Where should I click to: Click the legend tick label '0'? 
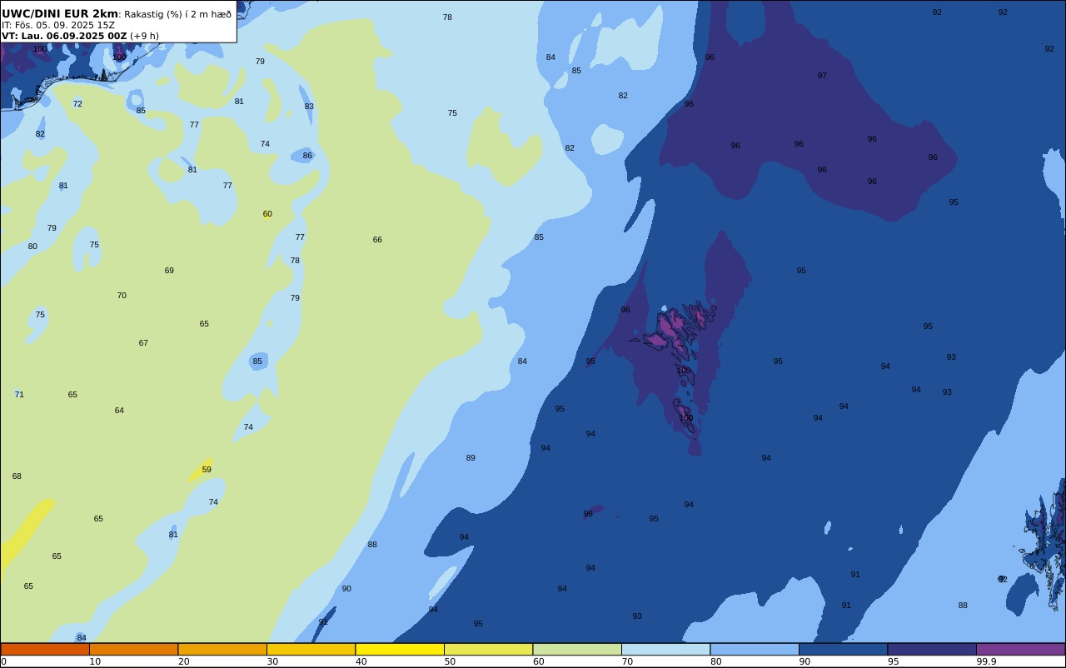3,661
